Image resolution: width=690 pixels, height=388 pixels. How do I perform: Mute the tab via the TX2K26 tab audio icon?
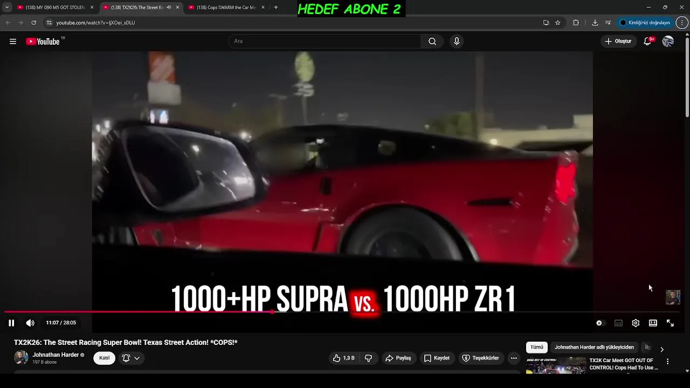click(x=169, y=8)
